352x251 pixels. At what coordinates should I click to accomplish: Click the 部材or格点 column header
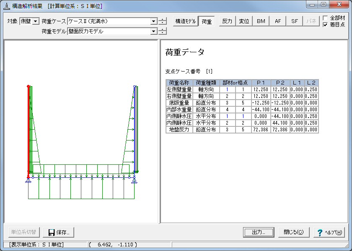[x=235, y=83]
